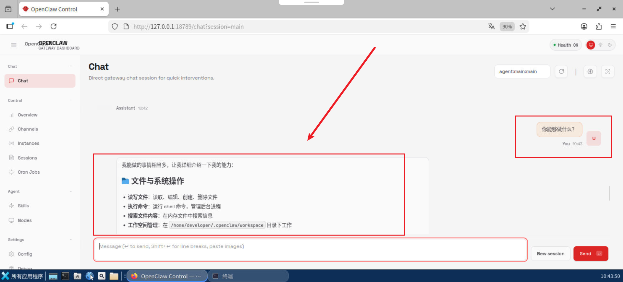Open a new browser tab
The height and width of the screenshot is (282, 623).
117,9
